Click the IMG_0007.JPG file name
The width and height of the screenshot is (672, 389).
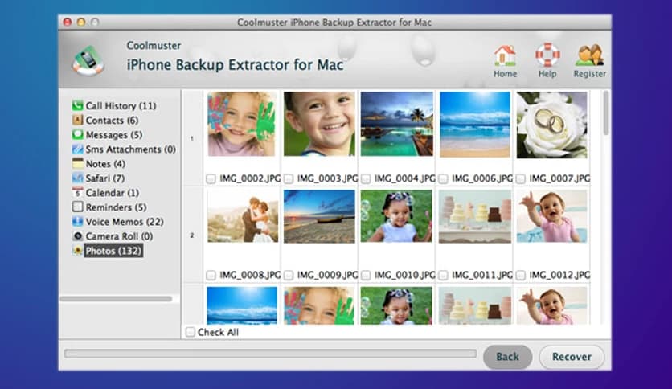click(x=559, y=178)
